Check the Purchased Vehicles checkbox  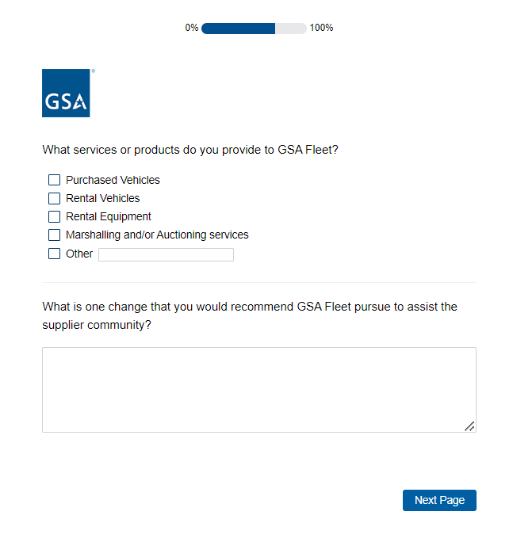[x=55, y=180]
